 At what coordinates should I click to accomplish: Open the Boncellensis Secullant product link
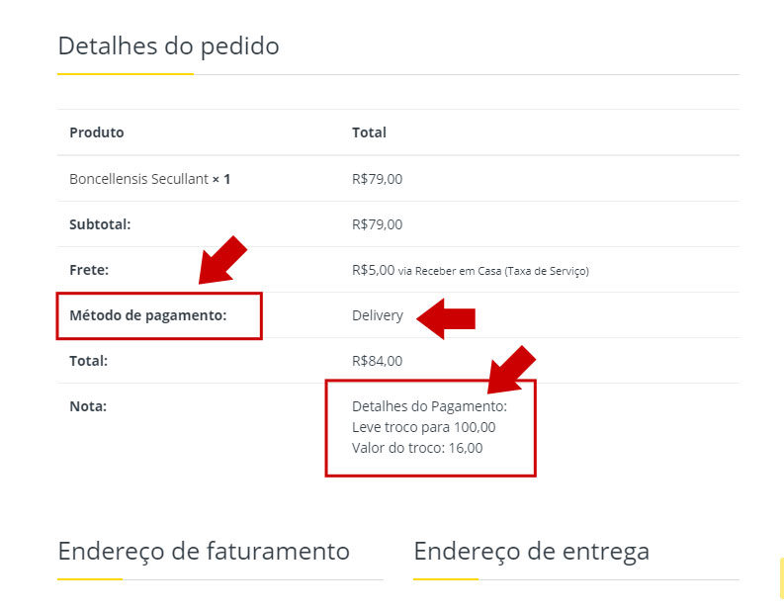pos(139,179)
